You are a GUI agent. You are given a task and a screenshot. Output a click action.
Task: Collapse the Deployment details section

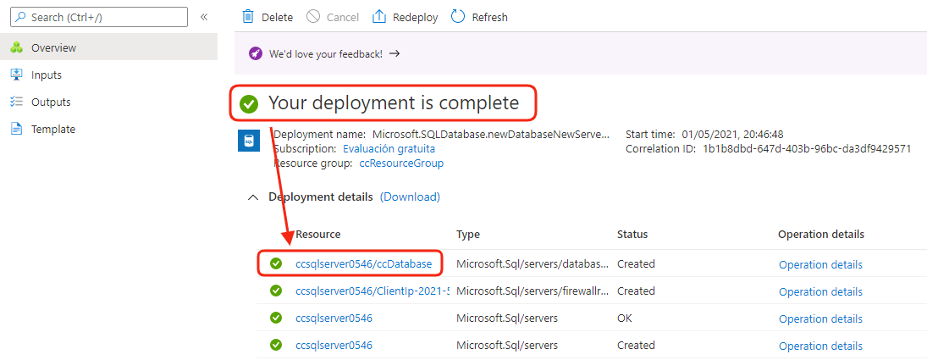[252, 197]
